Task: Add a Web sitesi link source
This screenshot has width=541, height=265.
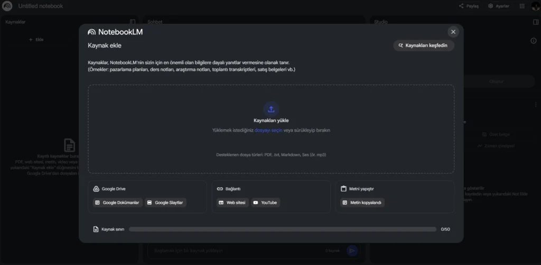Action: pos(232,203)
